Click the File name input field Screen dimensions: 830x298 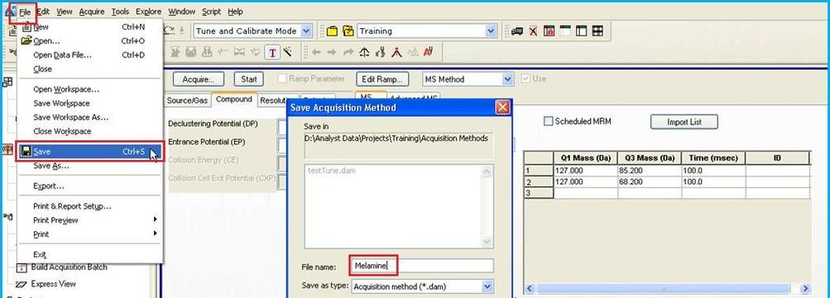tap(421, 266)
